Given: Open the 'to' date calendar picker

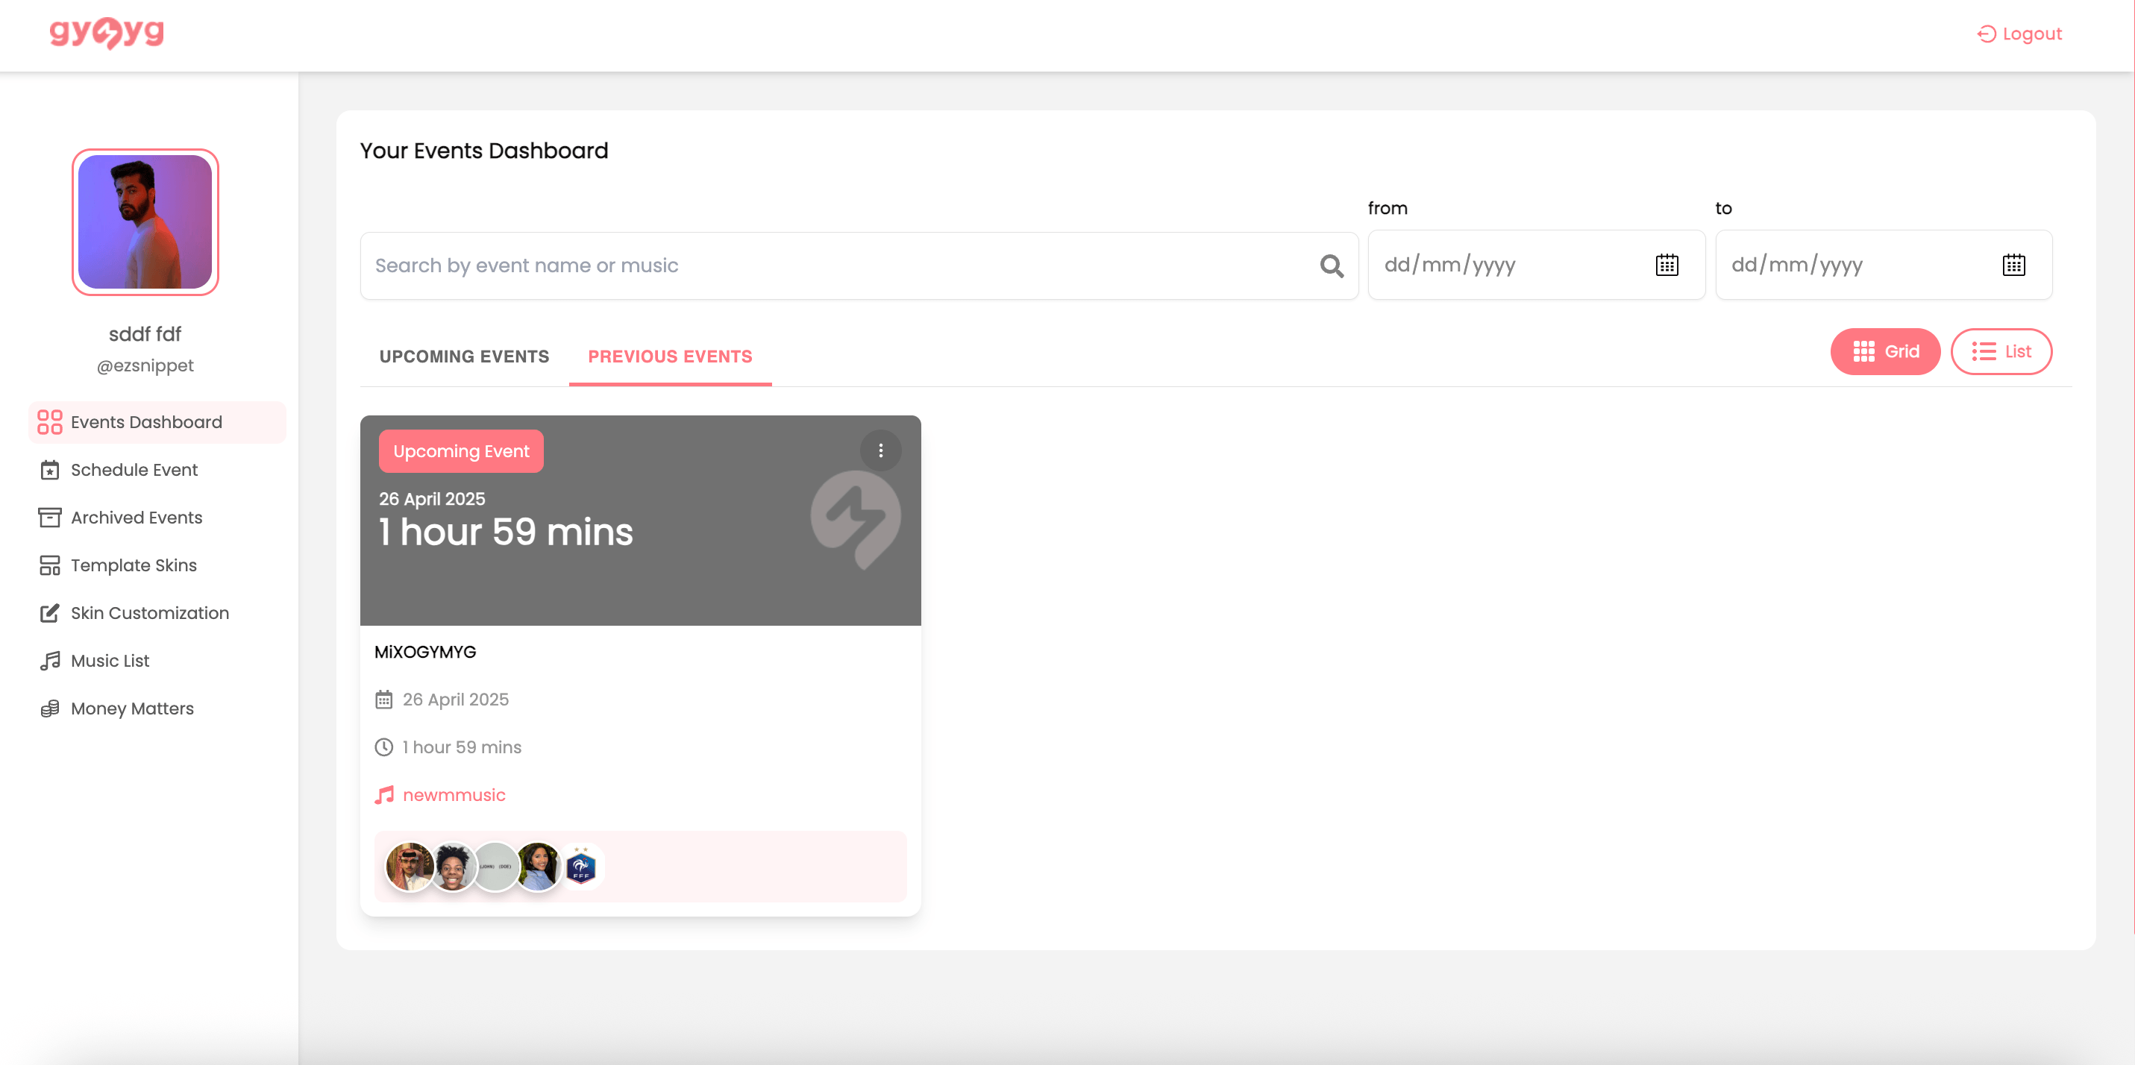Looking at the screenshot, I should tap(2014, 264).
